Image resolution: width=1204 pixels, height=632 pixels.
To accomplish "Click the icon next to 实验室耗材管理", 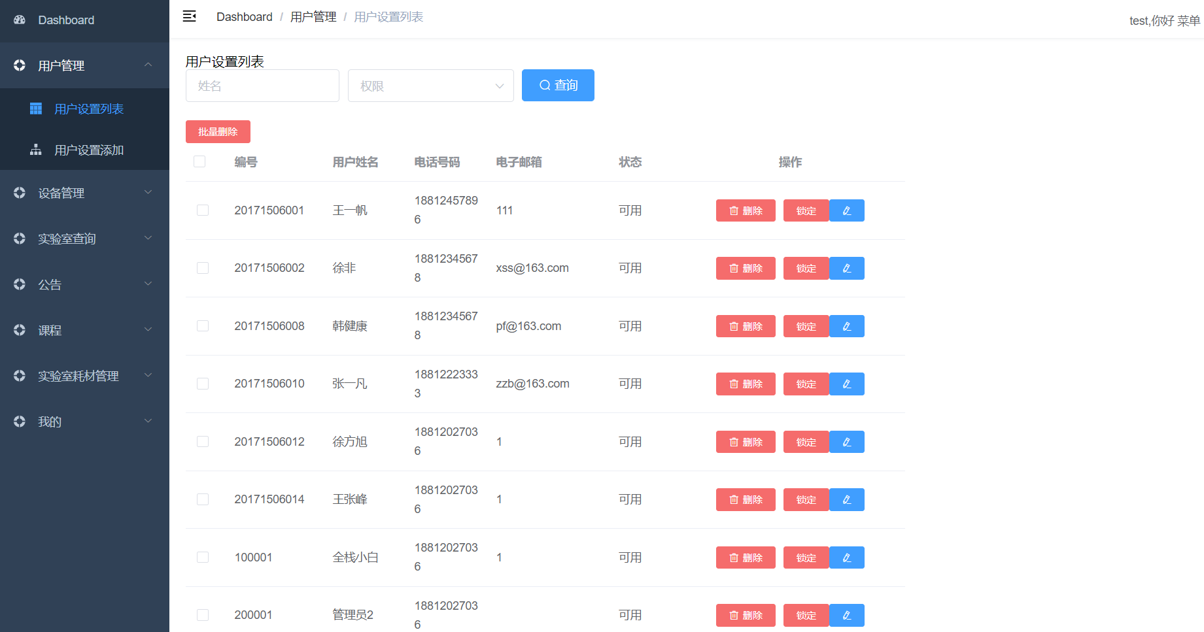I will 20,376.
